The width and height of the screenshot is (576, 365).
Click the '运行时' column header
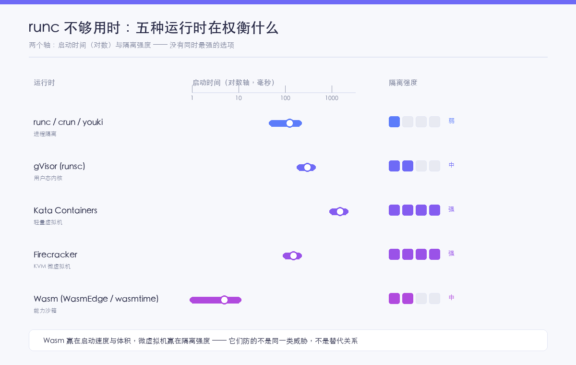[x=44, y=83]
